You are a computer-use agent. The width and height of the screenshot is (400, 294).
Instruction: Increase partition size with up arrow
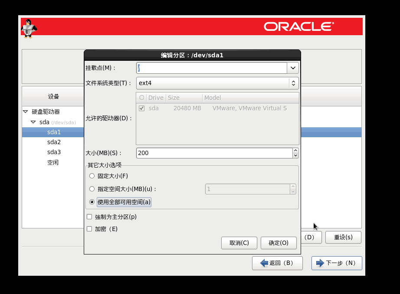(x=295, y=151)
